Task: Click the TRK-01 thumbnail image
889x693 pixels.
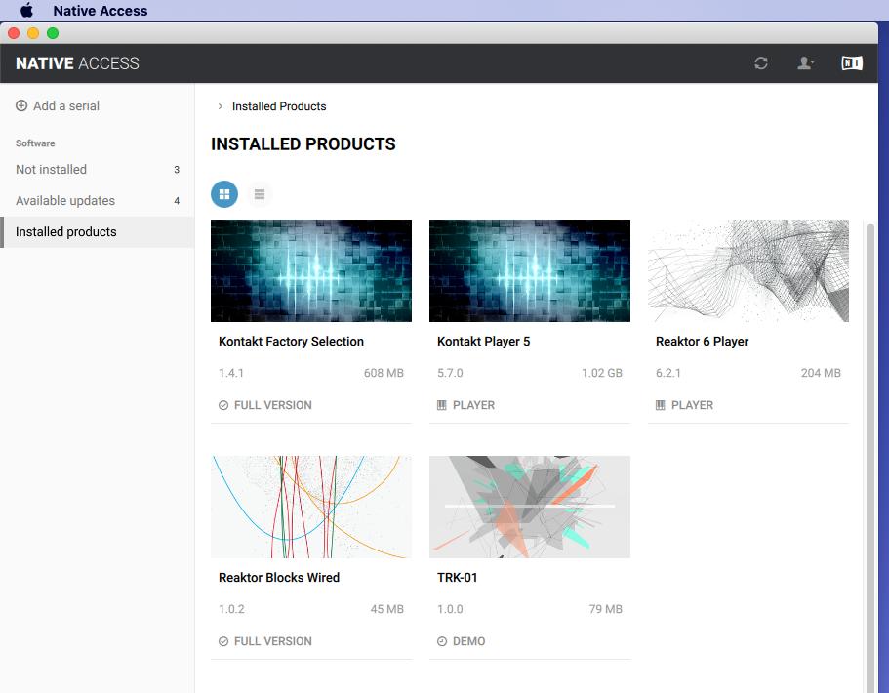Action: pyautogui.click(x=530, y=507)
